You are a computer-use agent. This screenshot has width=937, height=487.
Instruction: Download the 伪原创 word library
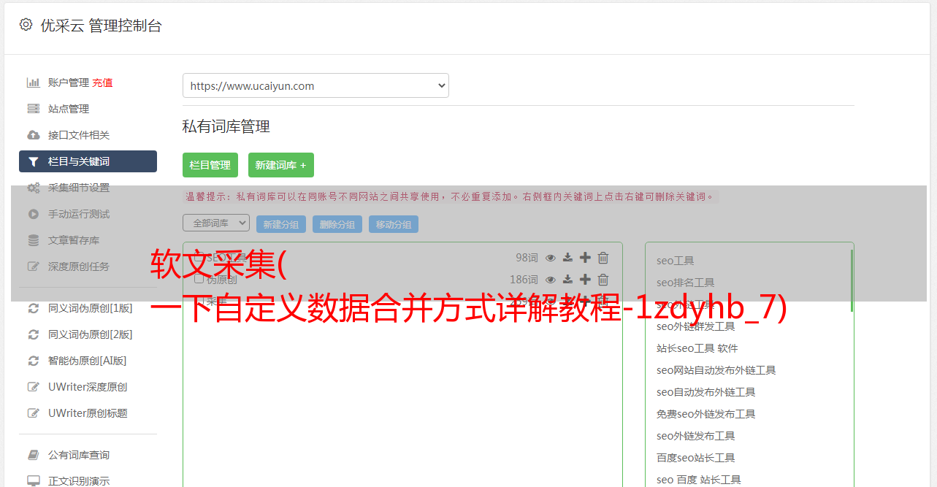pos(567,280)
